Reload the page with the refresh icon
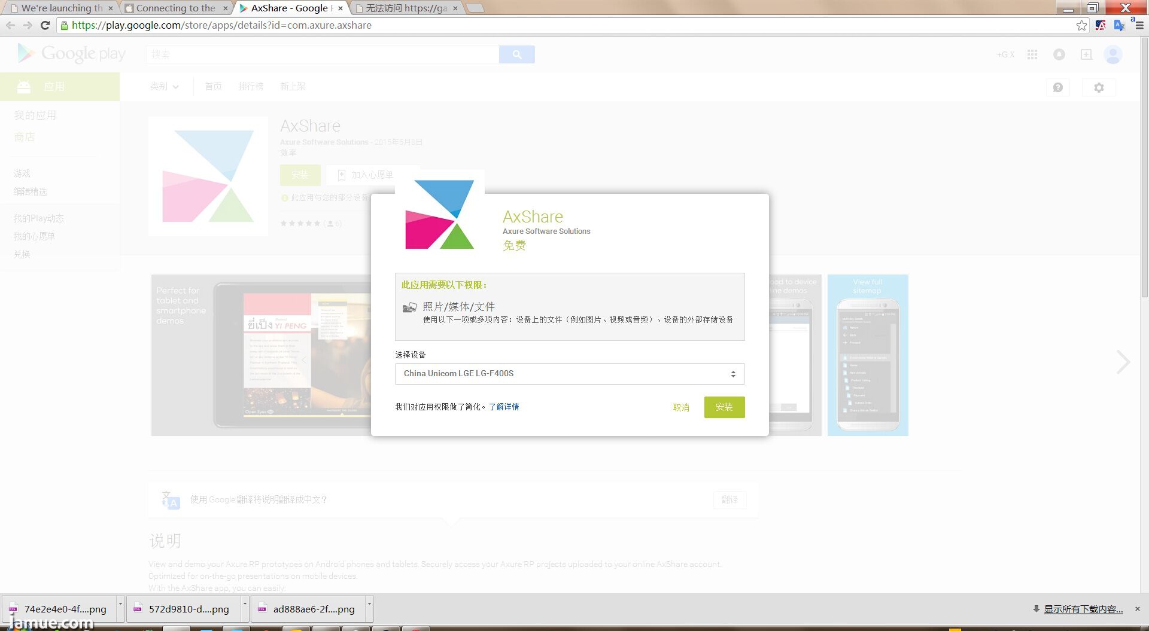This screenshot has height=631, width=1149. click(45, 25)
